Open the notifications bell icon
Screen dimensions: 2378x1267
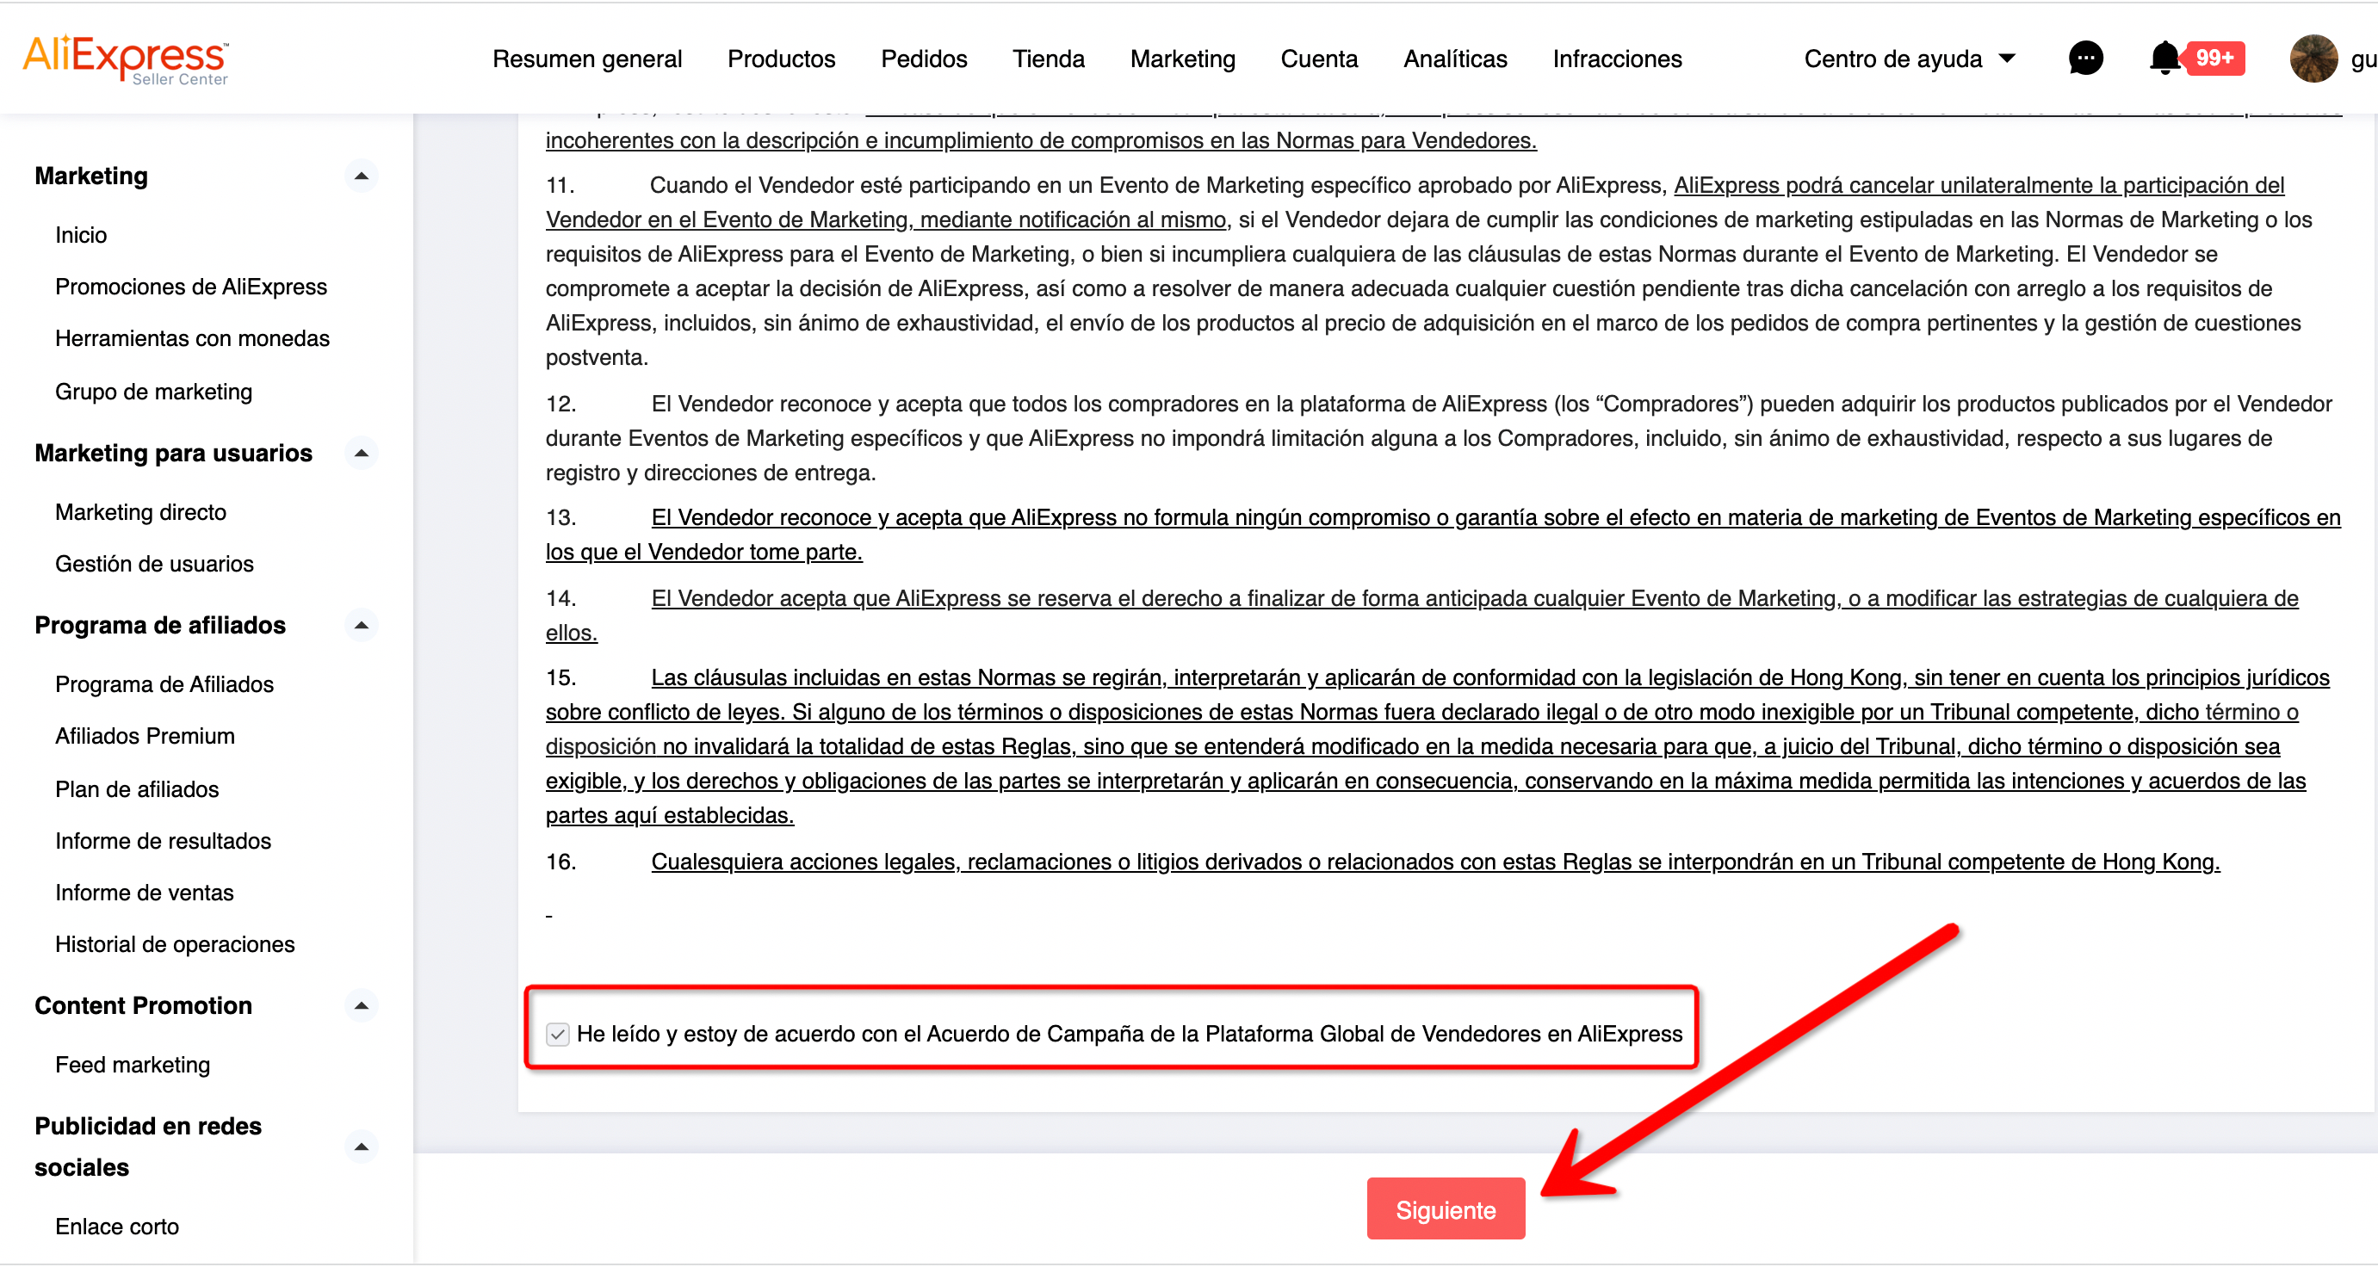[2163, 59]
